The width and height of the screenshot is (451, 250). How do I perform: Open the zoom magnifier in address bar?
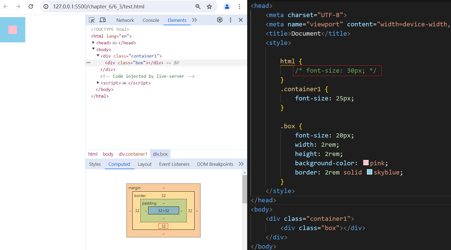(x=198, y=6)
